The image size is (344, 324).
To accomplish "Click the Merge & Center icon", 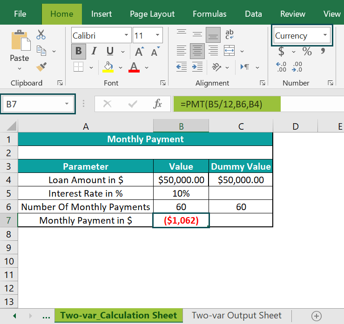I will 229,51.
